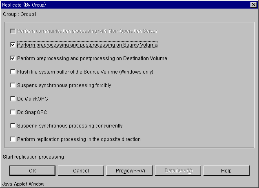Viewport: 259px width, 188px height.
Task: Open the Help button
Action: pos(226,170)
